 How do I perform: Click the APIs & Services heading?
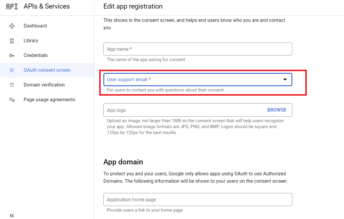[x=47, y=6]
